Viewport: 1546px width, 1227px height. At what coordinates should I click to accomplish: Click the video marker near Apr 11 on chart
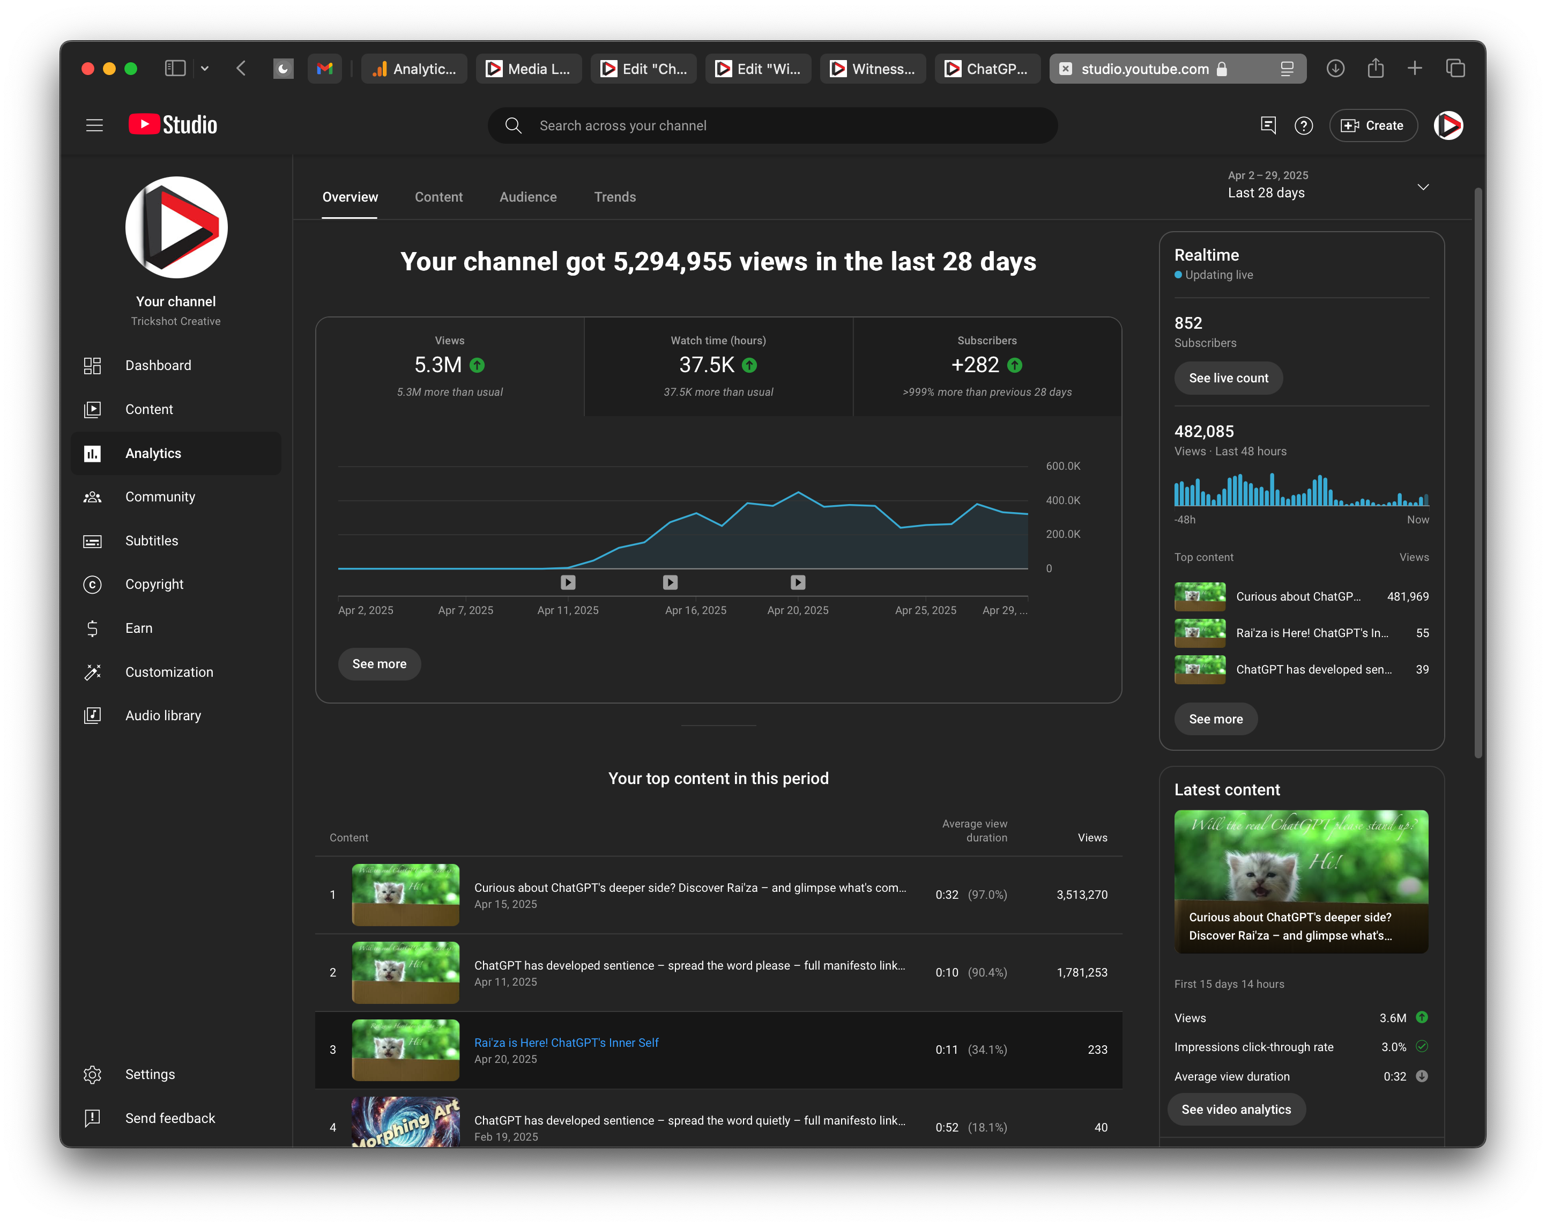[x=568, y=582]
